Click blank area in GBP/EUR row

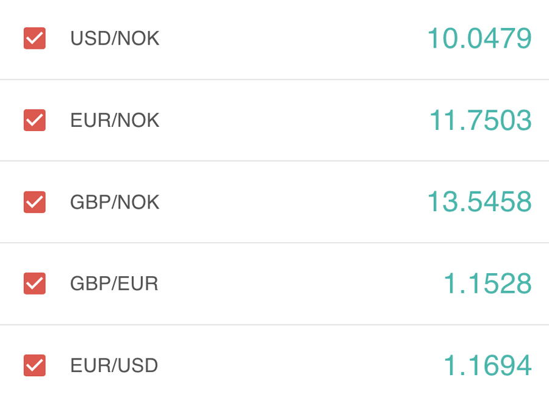pyautogui.click(x=293, y=284)
